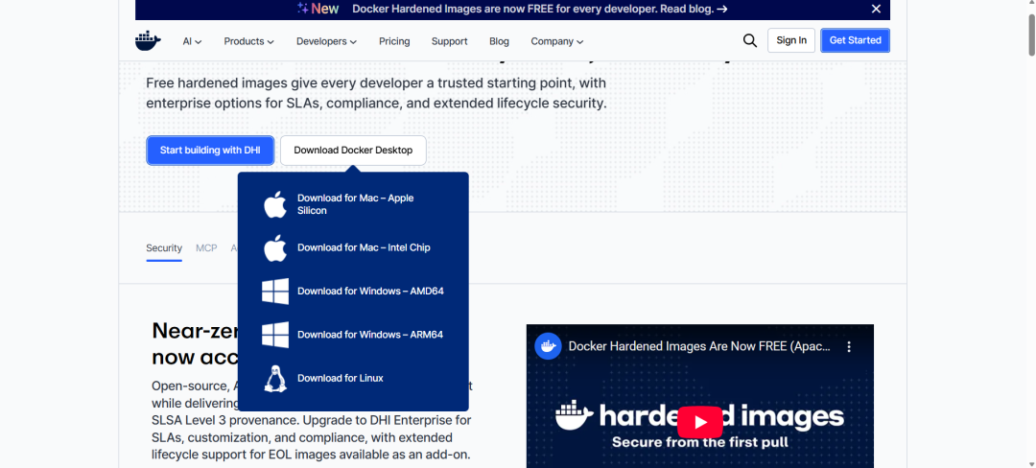This screenshot has width=1036, height=468.
Task: Click the Apple icon for Apple Silicon
Action: [x=275, y=204]
